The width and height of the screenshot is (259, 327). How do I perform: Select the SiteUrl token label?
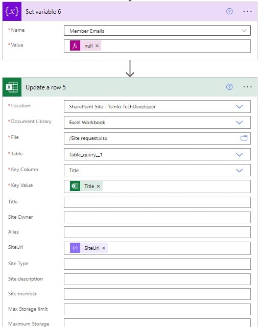pos(92,248)
